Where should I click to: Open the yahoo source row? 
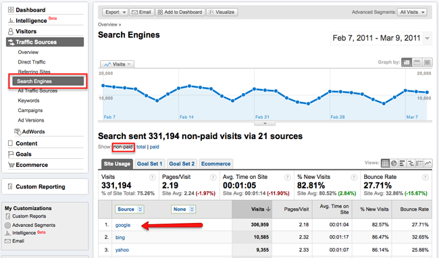click(x=122, y=250)
